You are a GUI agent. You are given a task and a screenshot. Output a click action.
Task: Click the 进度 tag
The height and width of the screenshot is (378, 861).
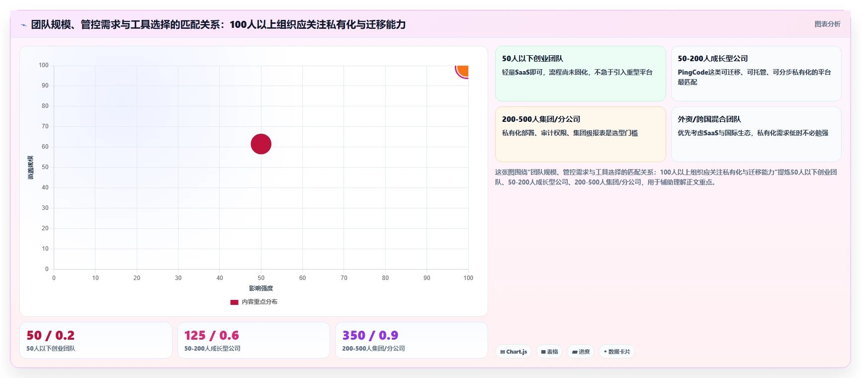coord(581,352)
